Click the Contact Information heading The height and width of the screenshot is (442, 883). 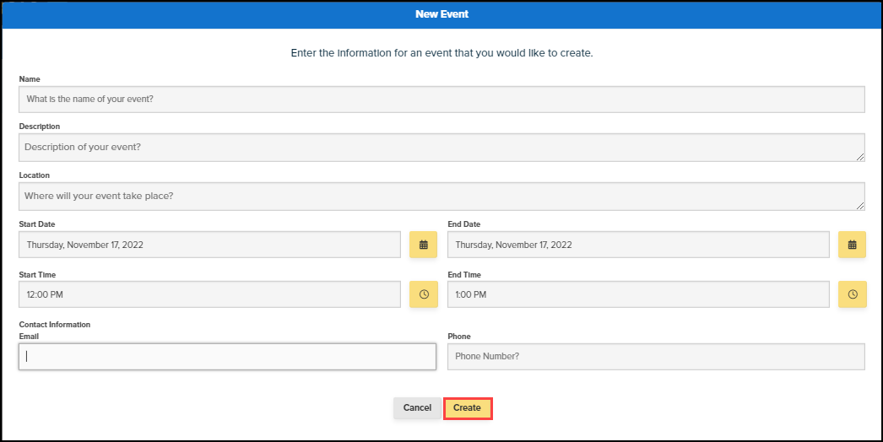click(55, 325)
